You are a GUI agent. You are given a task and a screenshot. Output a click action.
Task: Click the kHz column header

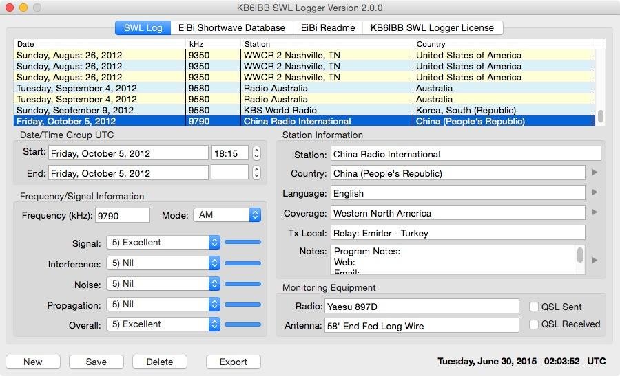pos(214,44)
